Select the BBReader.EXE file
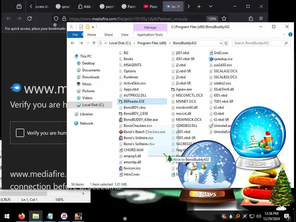The width and height of the screenshot is (296, 222). pos(142,101)
